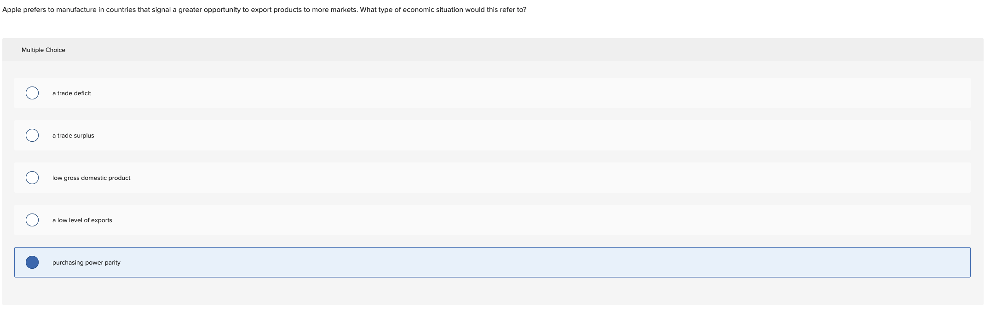The image size is (1002, 335).
Task: Click the question text about Apple manufacturing
Action: tap(265, 9)
